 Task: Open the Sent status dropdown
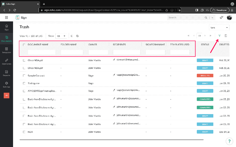219,28
